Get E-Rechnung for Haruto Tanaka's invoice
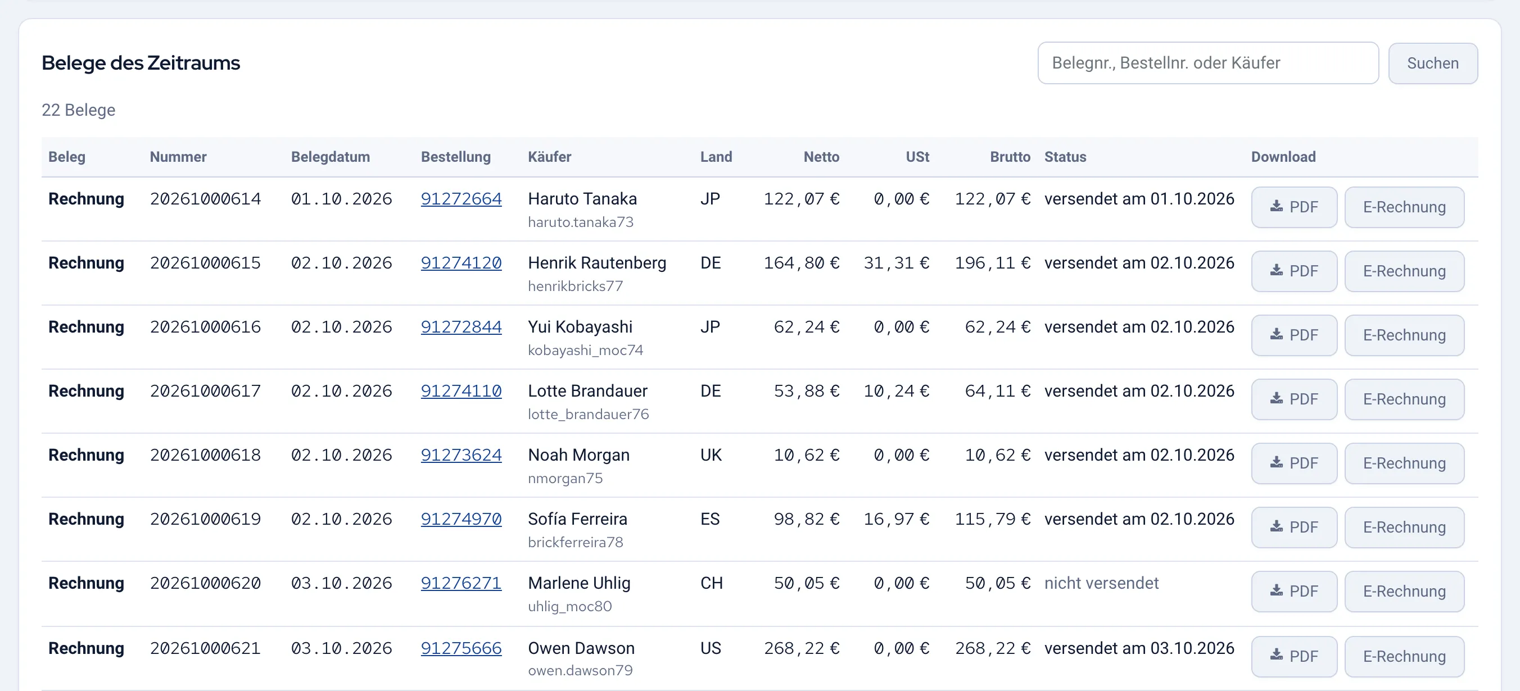 point(1404,207)
